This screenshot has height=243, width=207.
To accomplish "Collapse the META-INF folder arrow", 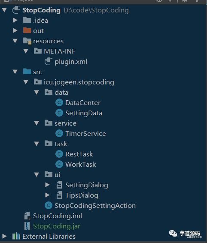I will (x=26, y=51).
